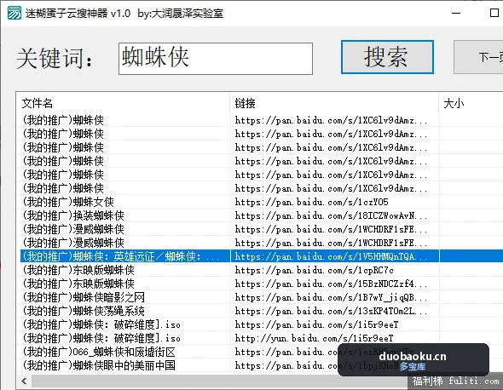Minimize the 迷糊蛋子云搜神器 window
Viewport: 503px width, 390px height.
(456, 14)
